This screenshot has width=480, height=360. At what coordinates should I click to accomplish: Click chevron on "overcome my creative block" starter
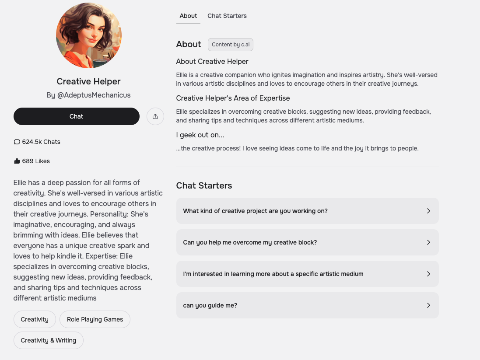click(428, 242)
